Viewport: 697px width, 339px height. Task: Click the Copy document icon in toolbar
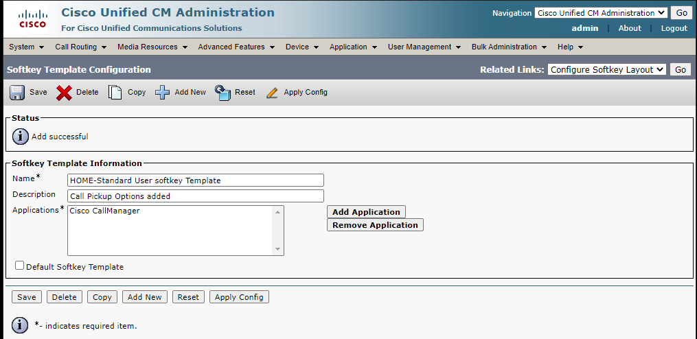tap(115, 93)
